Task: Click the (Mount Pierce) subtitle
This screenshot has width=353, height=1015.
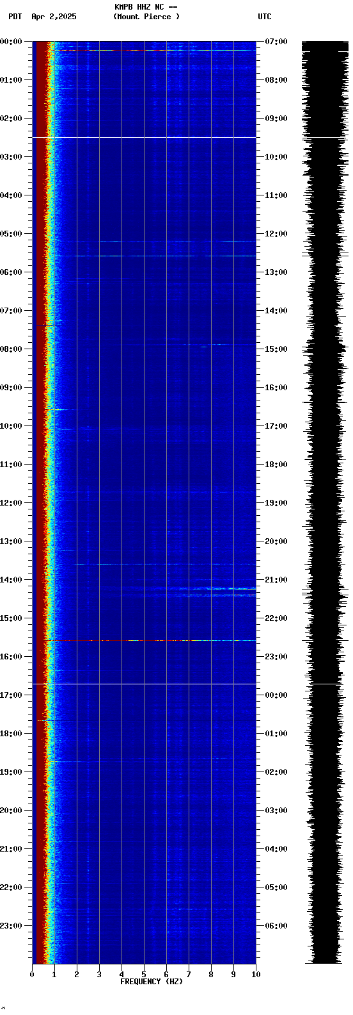Action: [146, 17]
